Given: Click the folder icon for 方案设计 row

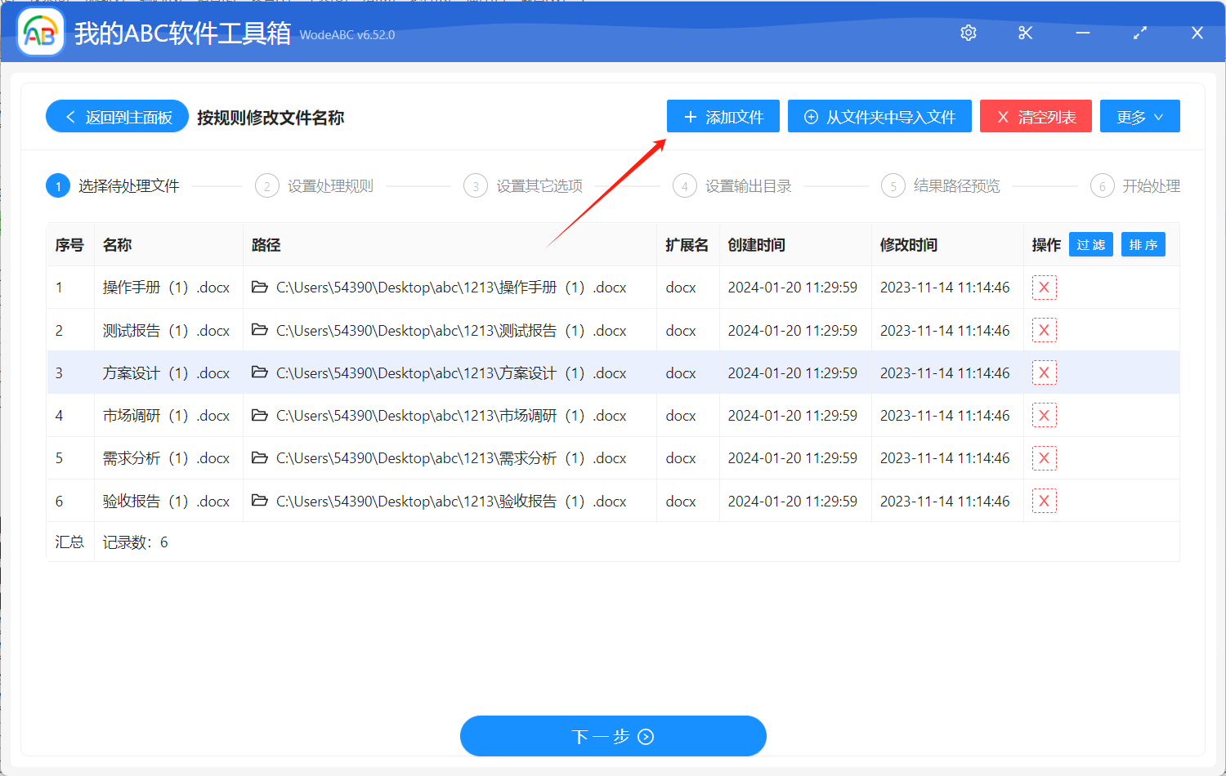Looking at the screenshot, I should coord(258,372).
